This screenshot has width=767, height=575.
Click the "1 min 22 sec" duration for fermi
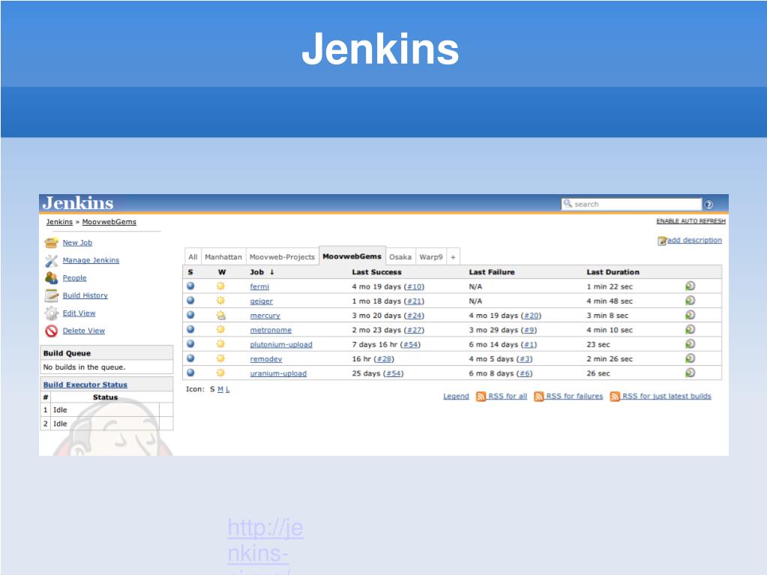tap(610, 286)
